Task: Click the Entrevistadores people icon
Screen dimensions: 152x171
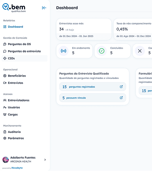Action: (x=5, y=100)
